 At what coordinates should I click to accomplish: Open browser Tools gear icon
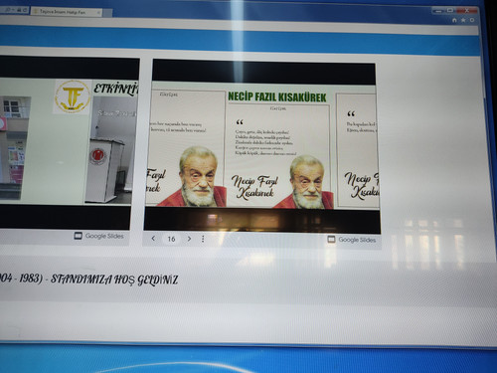(x=472, y=20)
